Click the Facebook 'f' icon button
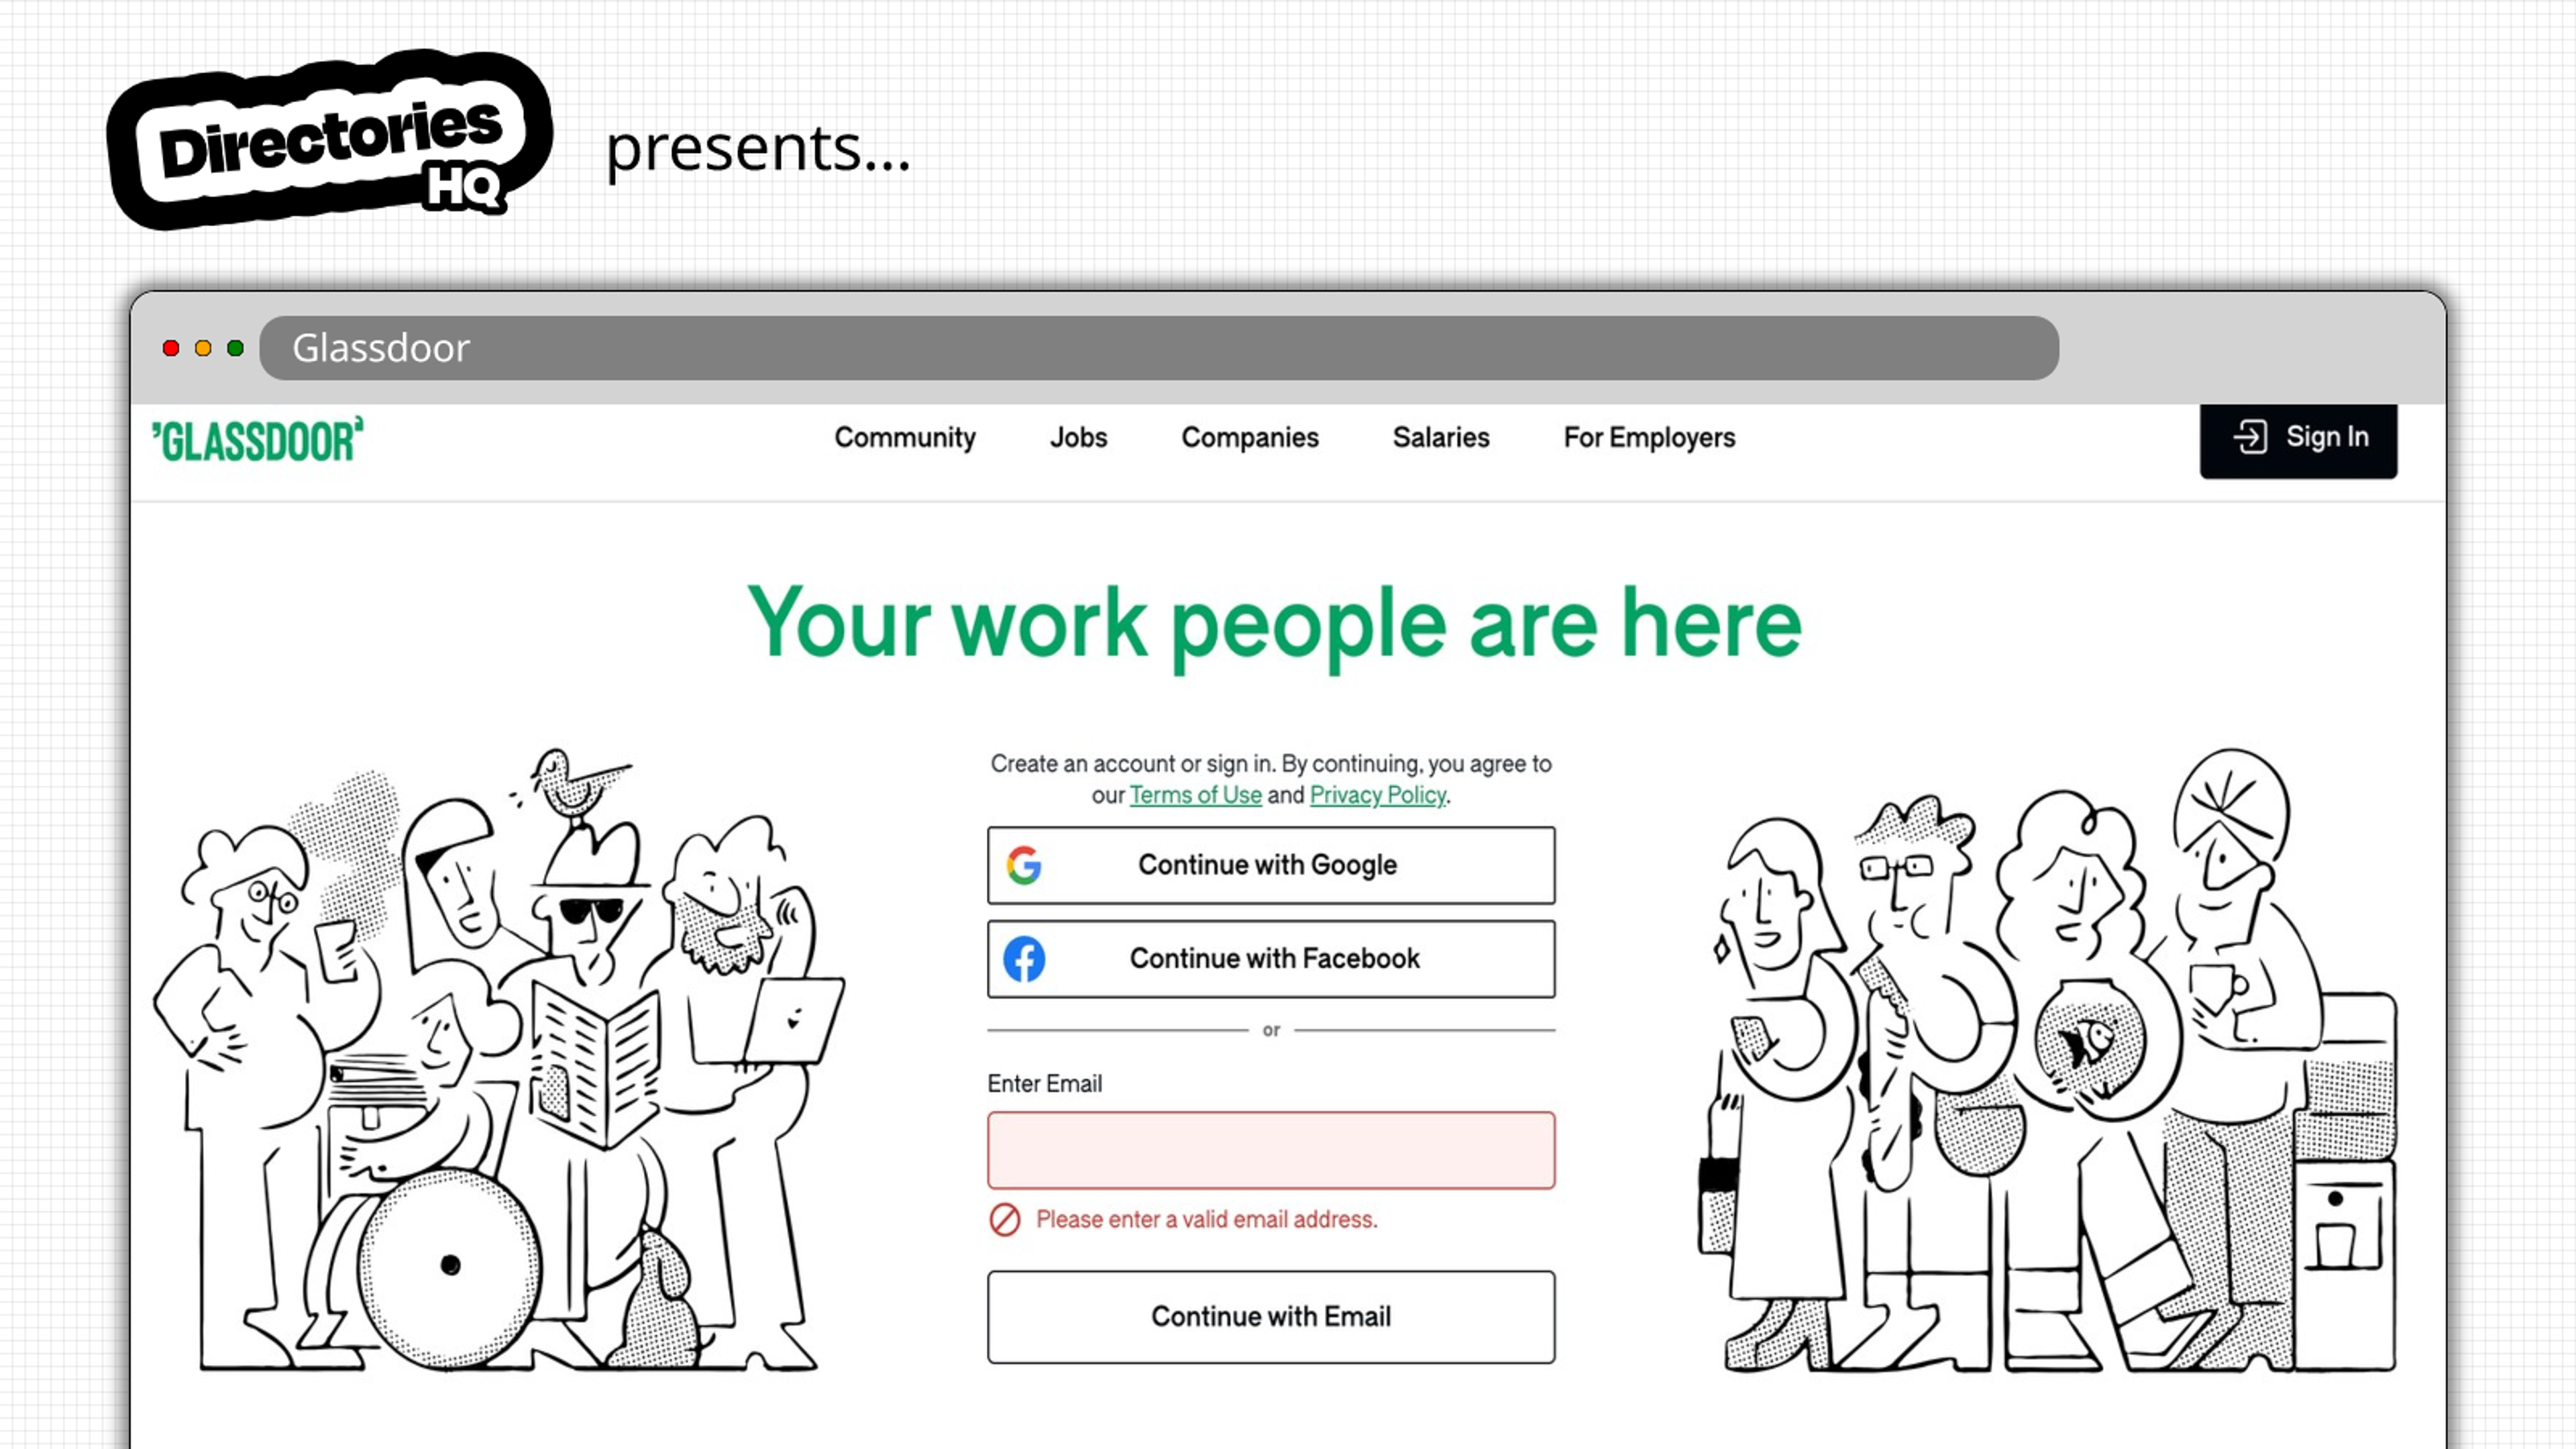 click(x=1024, y=959)
